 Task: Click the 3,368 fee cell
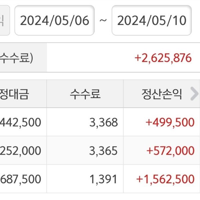104,122
